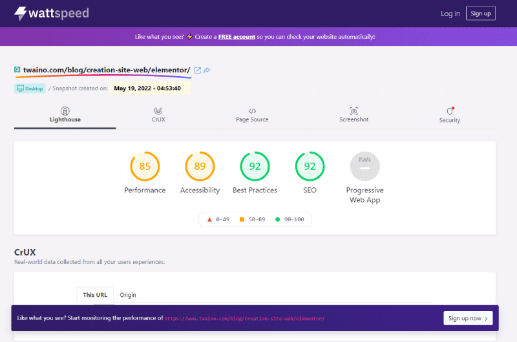This screenshot has height=342, width=517.
Task: Switch to the Lighthouse tab
Action: pyautogui.click(x=65, y=116)
